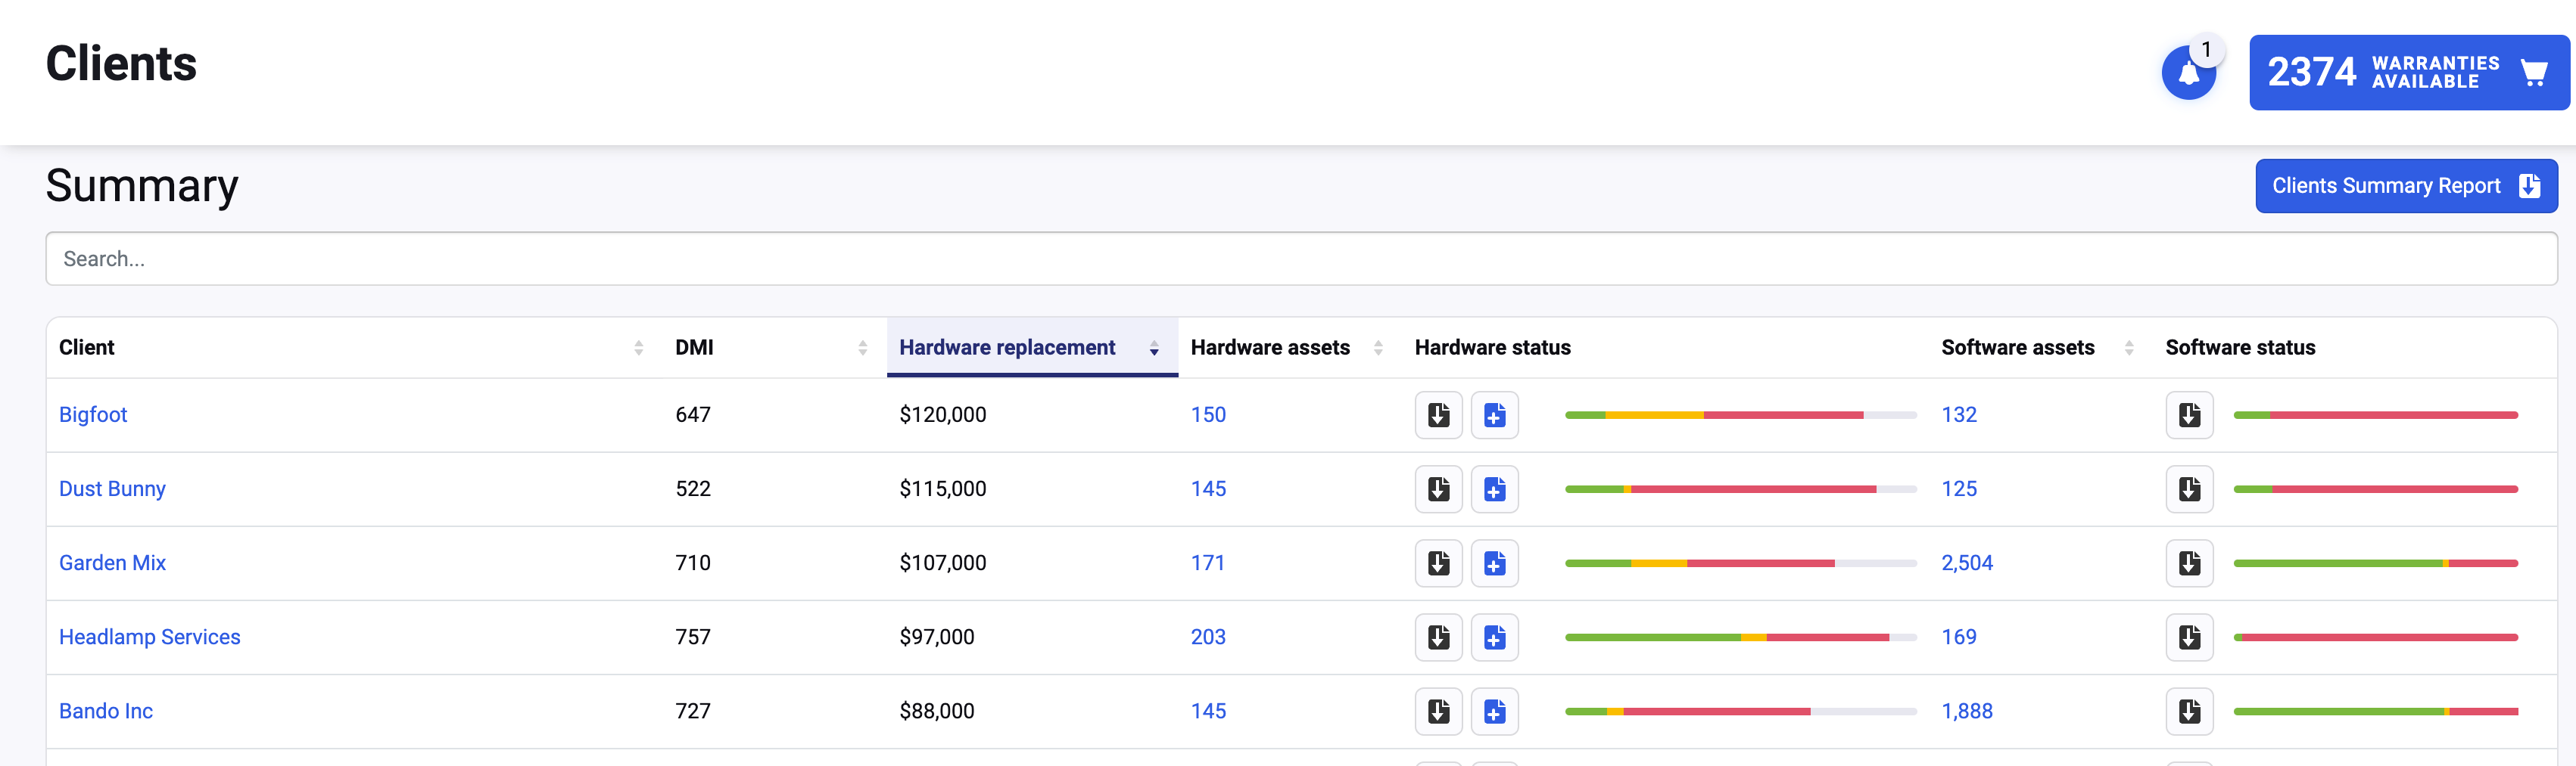Sort by Software assets column
2576x766 pixels.
[x=2129, y=348]
